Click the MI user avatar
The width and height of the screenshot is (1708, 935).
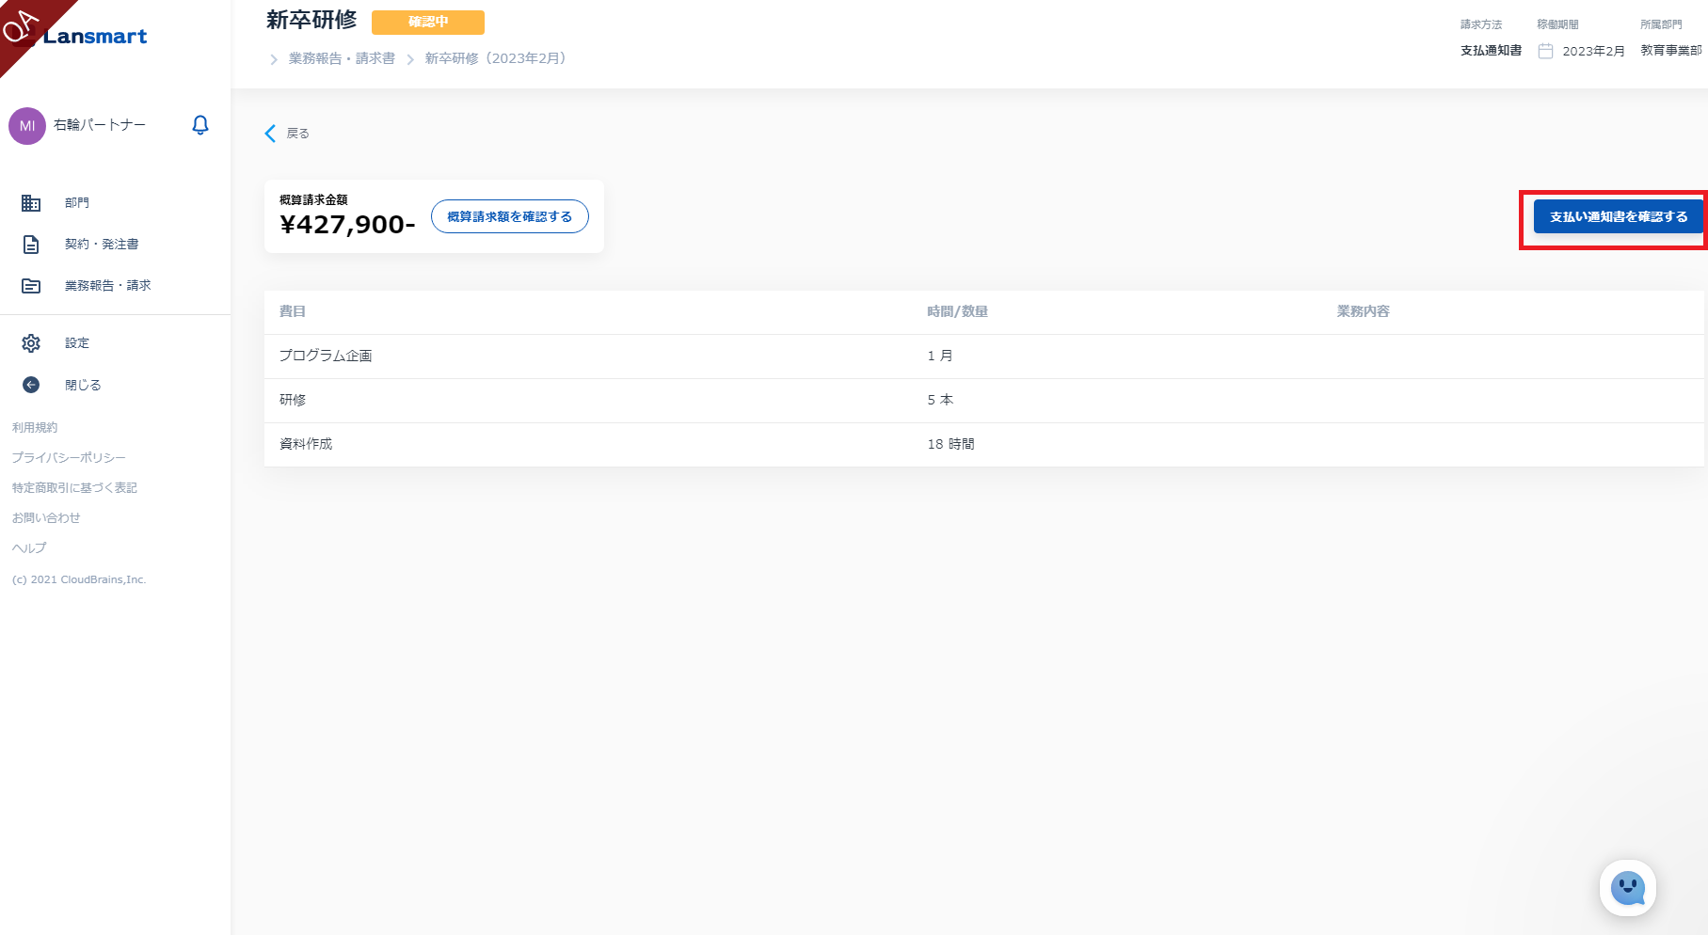(27, 126)
